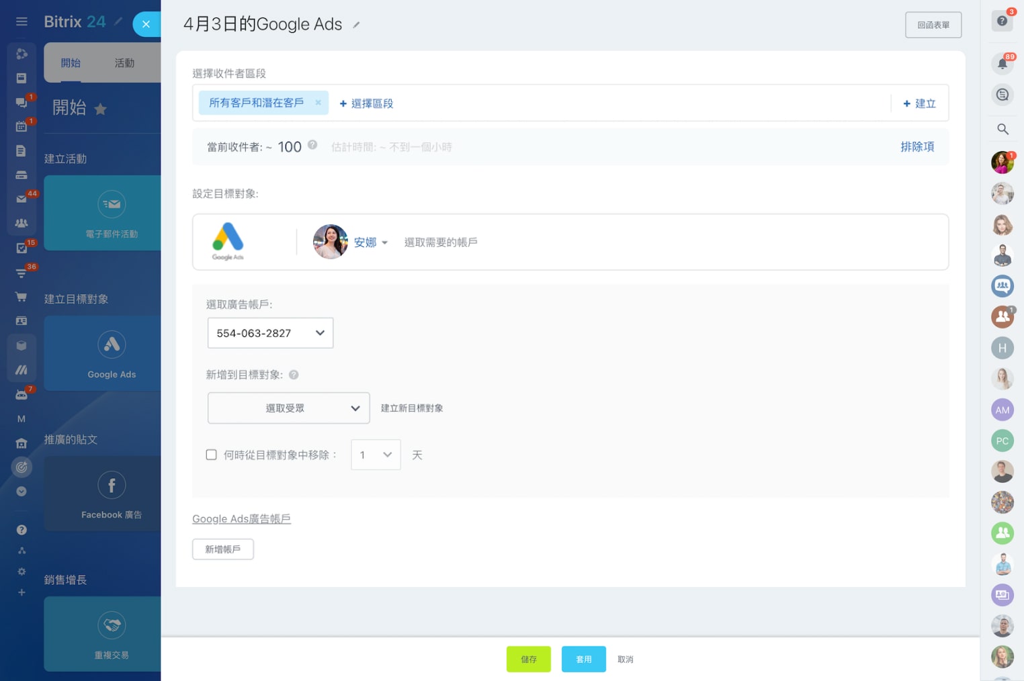Click the settings gear in left sidebar
This screenshot has width=1024, height=681.
(22, 572)
